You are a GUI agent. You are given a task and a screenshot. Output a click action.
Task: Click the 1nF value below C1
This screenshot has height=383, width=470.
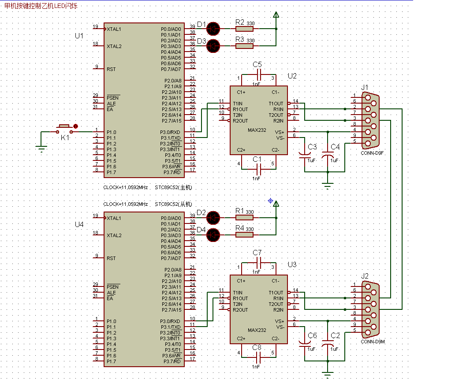coord(256,178)
